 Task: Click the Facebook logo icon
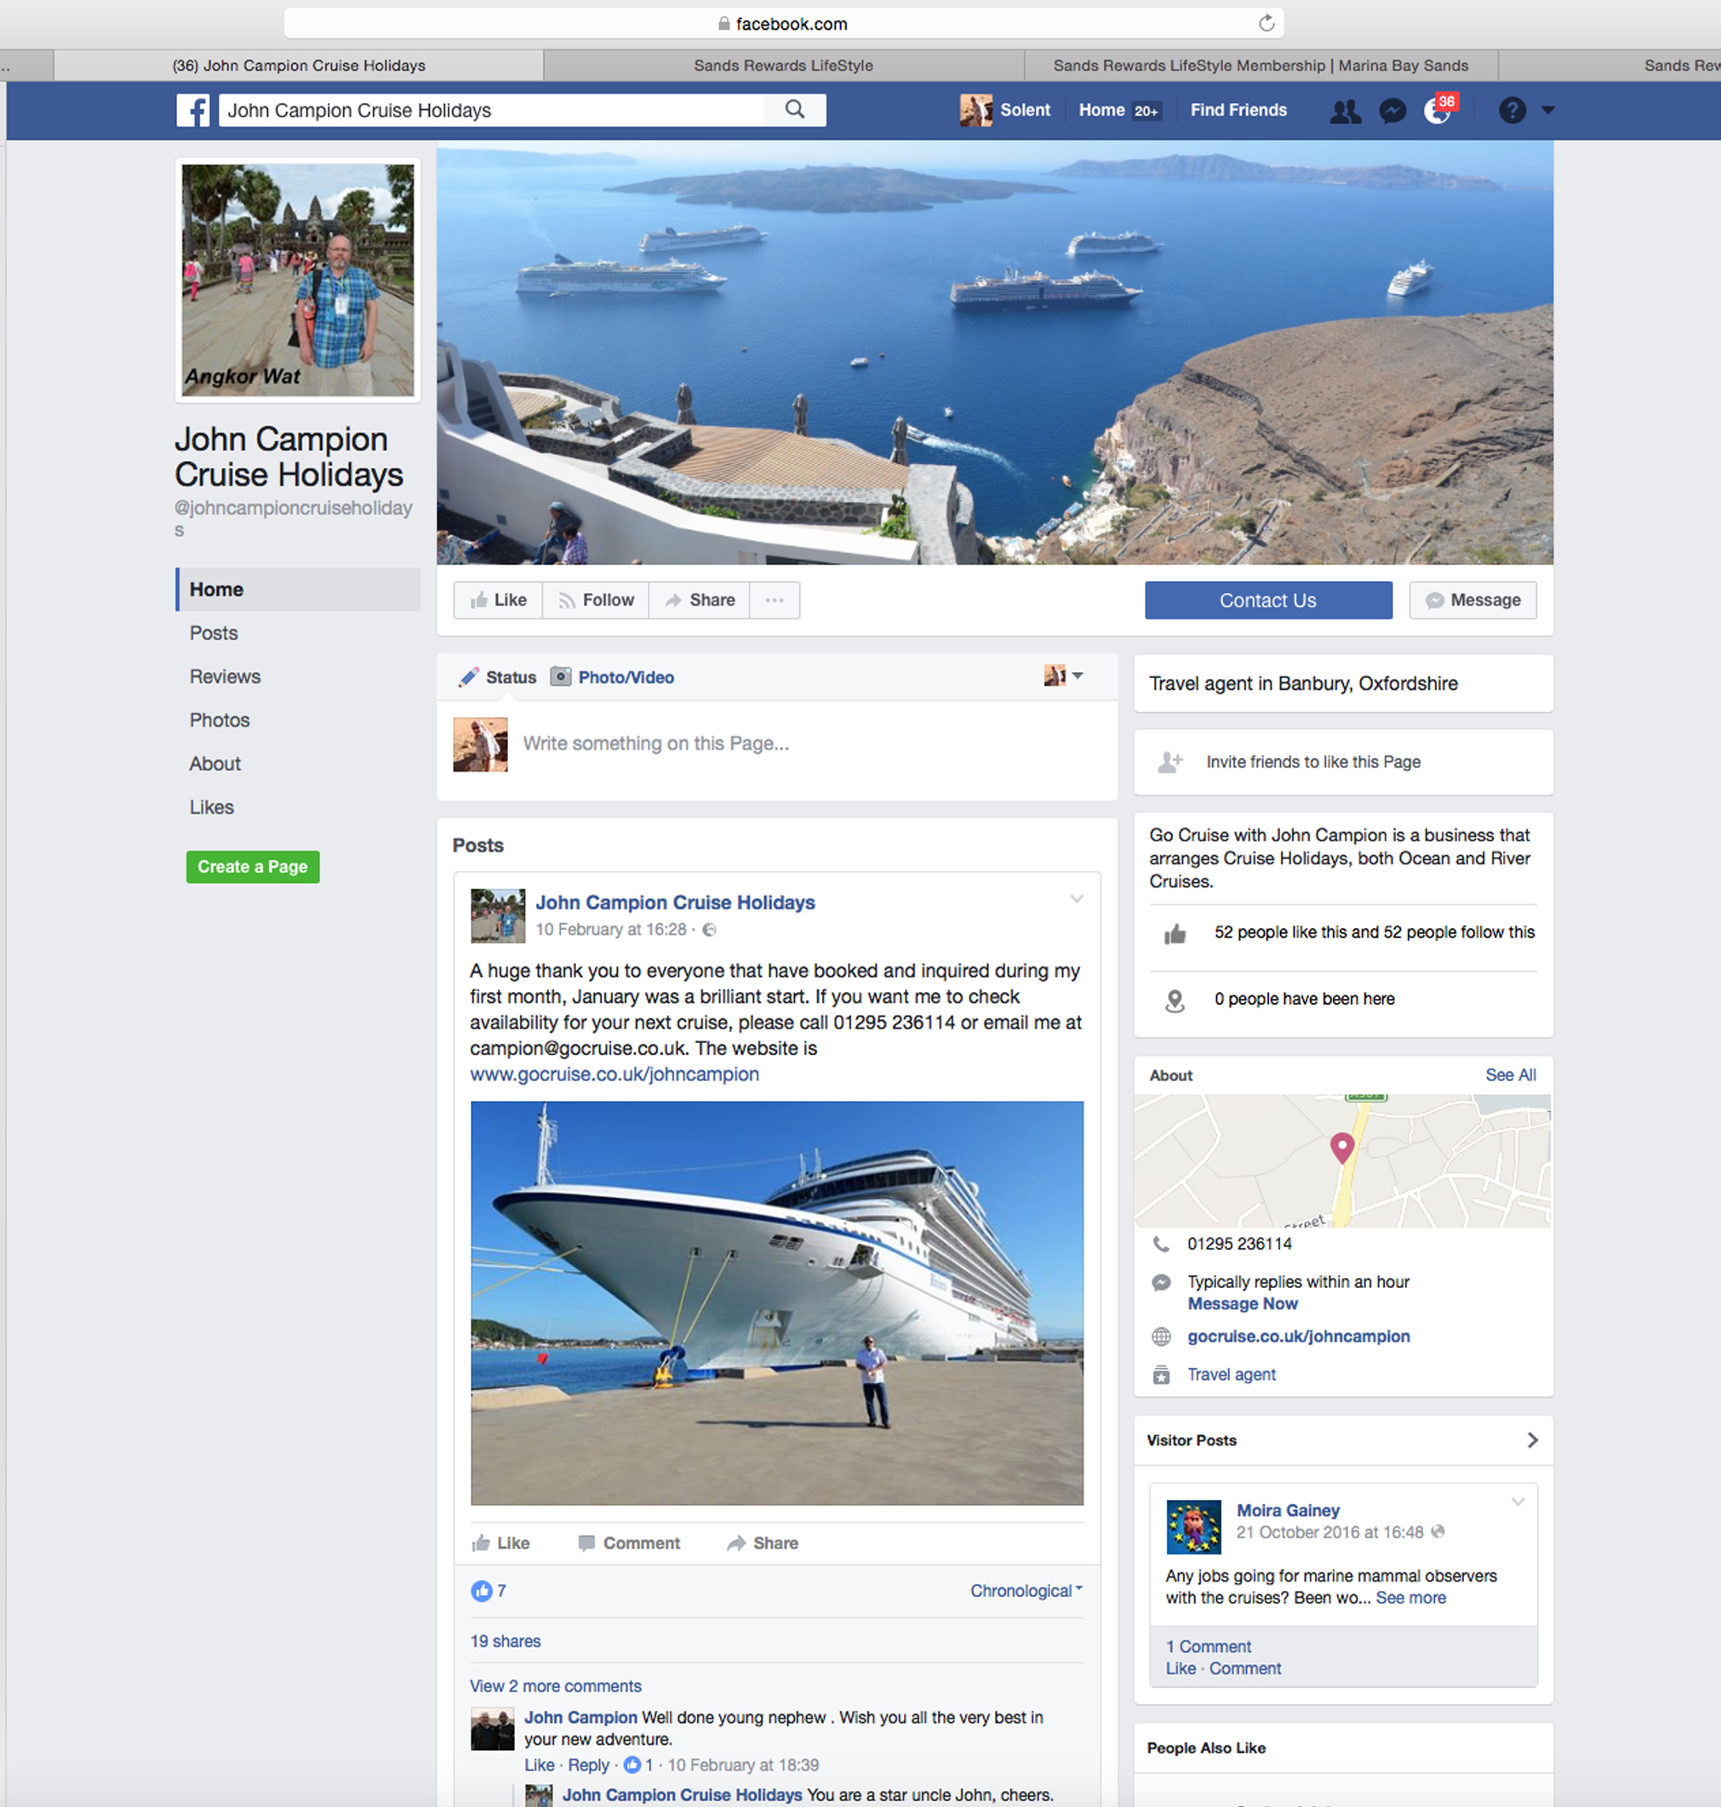pyautogui.click(x=192, y=110)
